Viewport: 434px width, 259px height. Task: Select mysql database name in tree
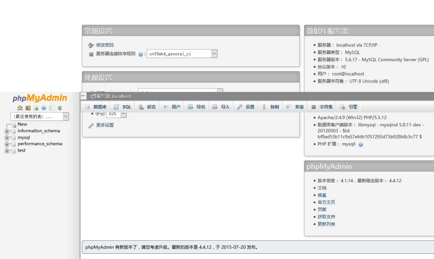coord(24,137)
